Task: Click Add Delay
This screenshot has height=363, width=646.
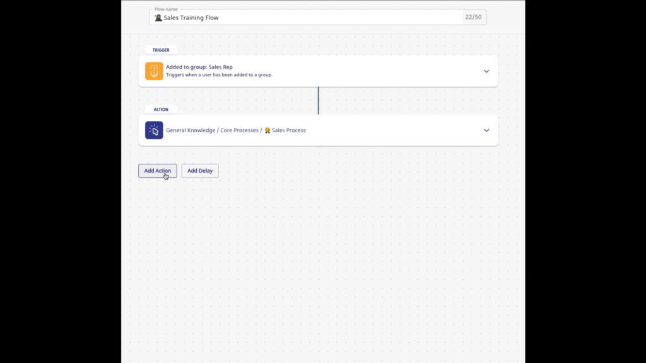Action: tap(199, 170)
